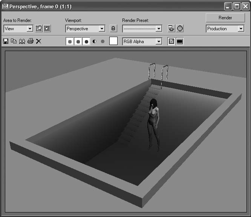Click the Auto Region Selected icon
Image resolution: width=251 pixels, height=217 pixels.
coord(47,28)
